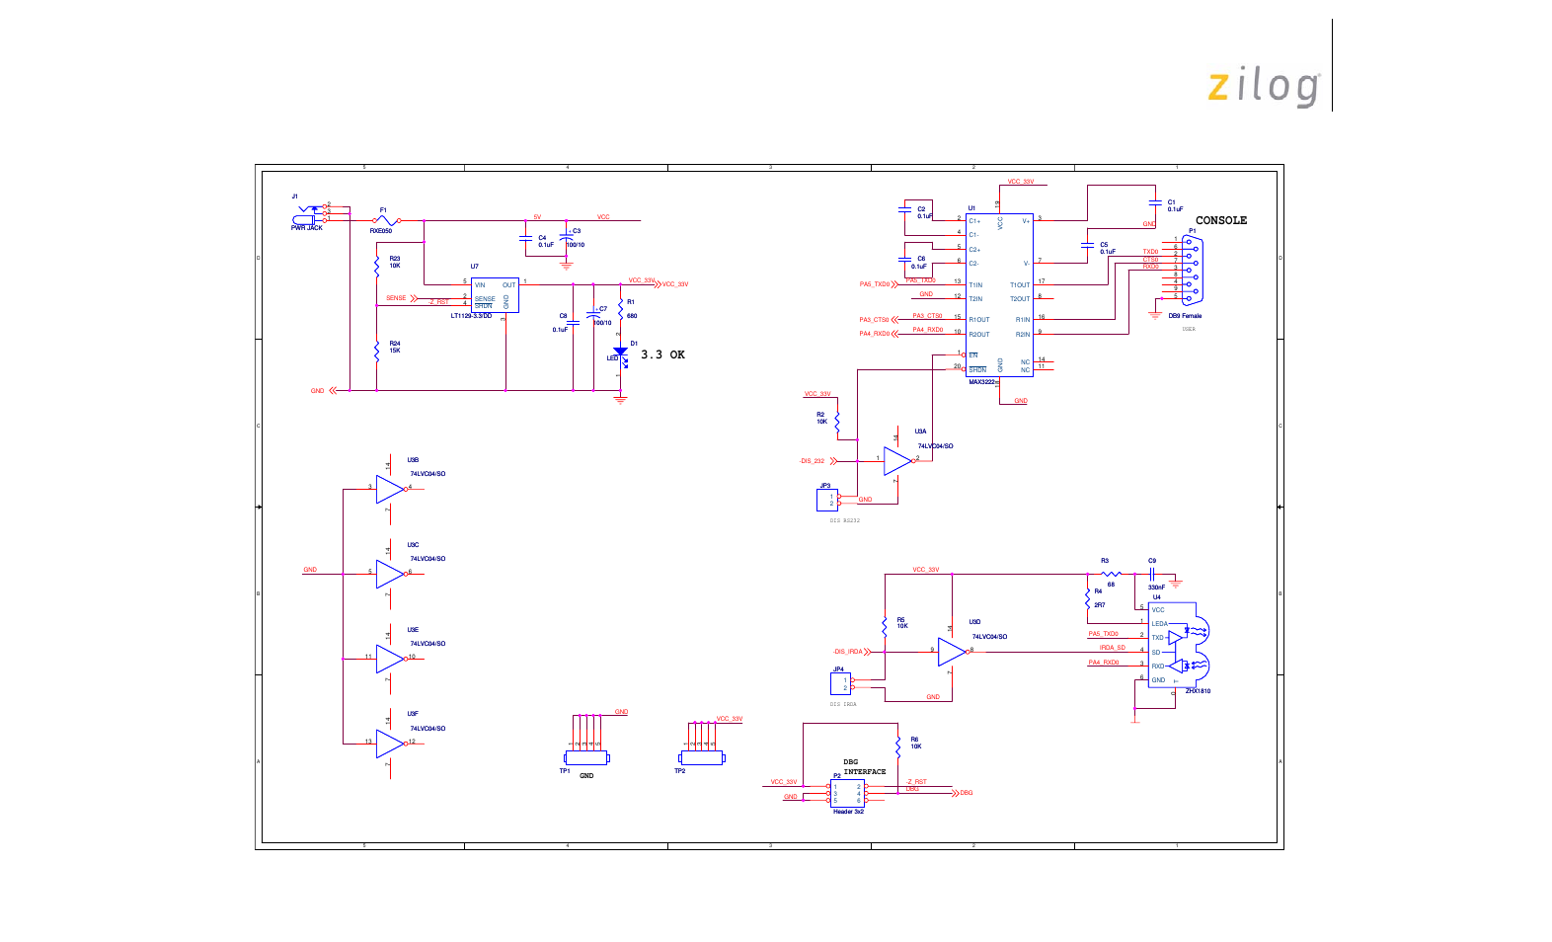Click the "DIS RS232" caption under JP3

(x=845, y=520)
